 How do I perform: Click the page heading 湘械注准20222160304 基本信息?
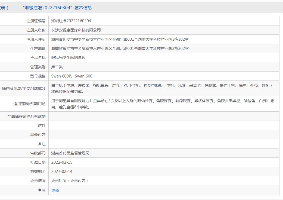point(57,8)
